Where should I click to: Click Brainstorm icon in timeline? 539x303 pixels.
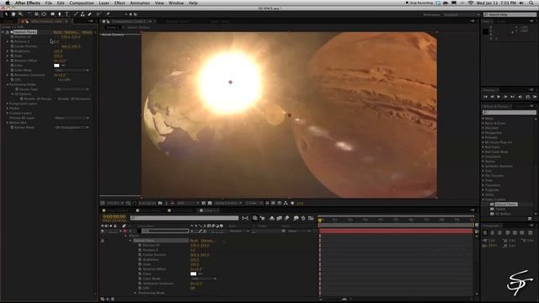[296, 218]
